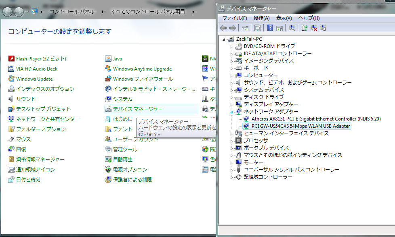395x237 pixels.
Task: Open 自動再生 settings
Action: click(x=119, y=159)
